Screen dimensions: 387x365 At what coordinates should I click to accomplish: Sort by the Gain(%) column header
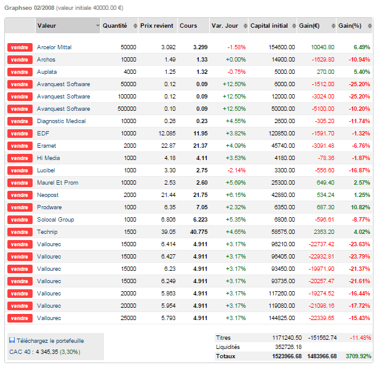pos(350,26)
